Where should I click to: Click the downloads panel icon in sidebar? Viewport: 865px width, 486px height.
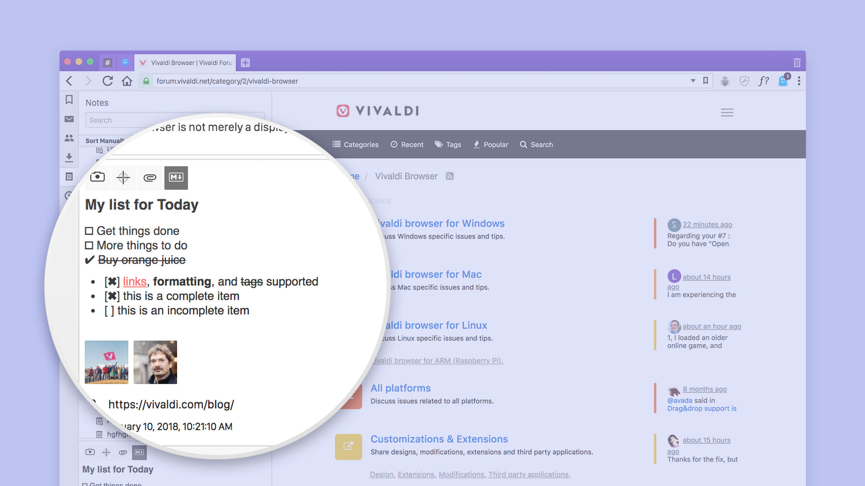click(x=68, y=157)
